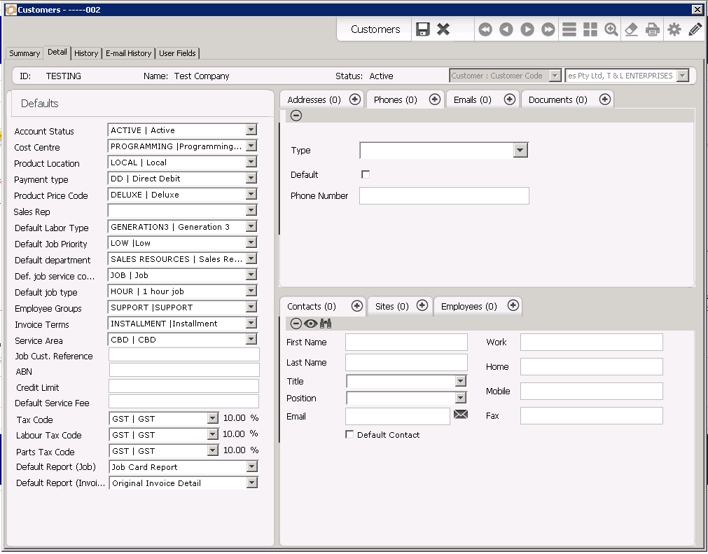Expand the Tax Code dropdown
The image size is (708, 554).
210,419
